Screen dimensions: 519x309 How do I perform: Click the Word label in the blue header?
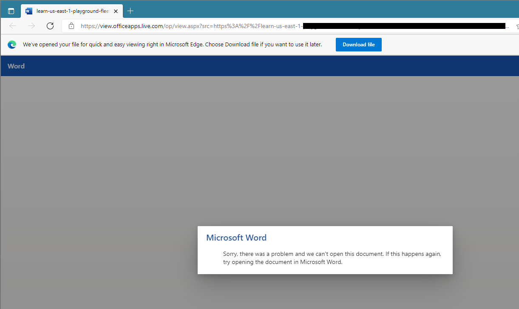click(16, 66)
